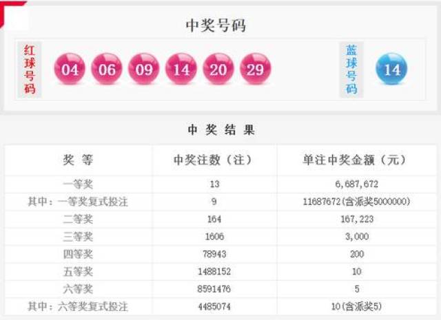The image size is (441, 320).
Task: Select the 五等奖 row label
Action: pyautogui.click(x=78, y=271)
